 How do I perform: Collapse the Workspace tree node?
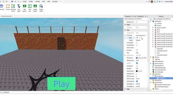151,21
